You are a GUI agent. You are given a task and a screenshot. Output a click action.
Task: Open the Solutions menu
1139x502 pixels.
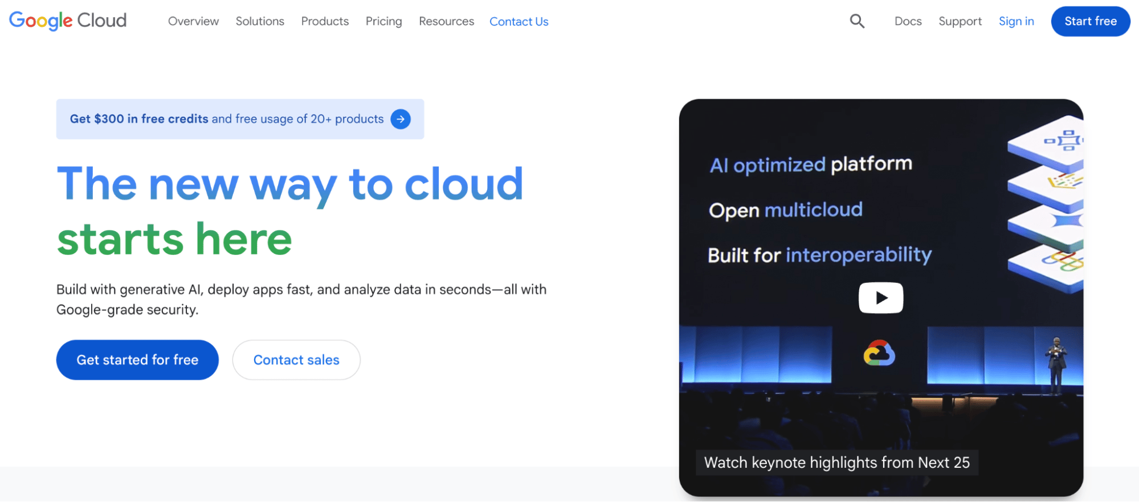[x=260, y=21]
